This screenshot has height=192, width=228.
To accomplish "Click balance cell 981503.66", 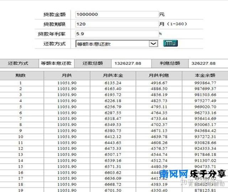I will [x=205, y=95].
